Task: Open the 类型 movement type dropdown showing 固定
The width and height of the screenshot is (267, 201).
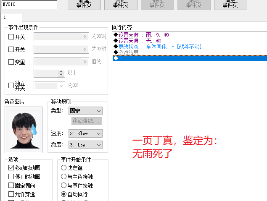Action: 85,111
